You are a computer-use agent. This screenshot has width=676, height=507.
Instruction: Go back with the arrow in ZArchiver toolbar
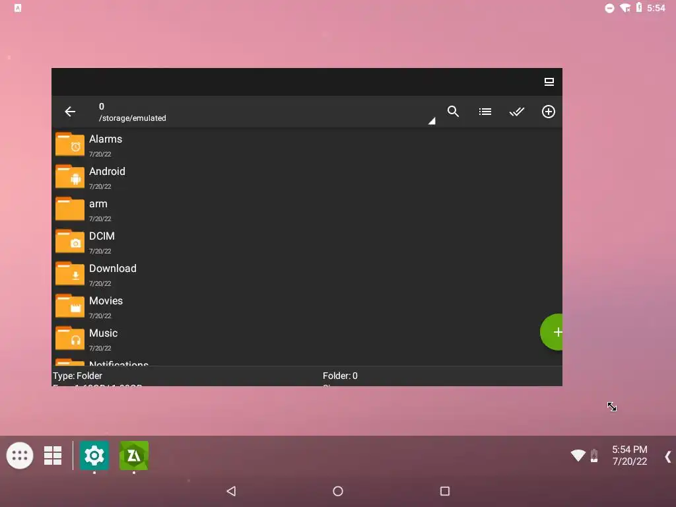point(70,112)
